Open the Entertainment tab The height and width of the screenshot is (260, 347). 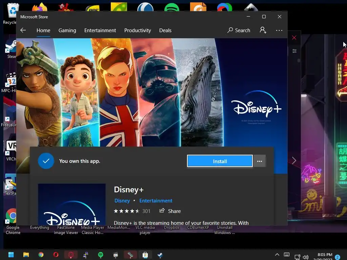pyautogui.click(x=100, y=30)
